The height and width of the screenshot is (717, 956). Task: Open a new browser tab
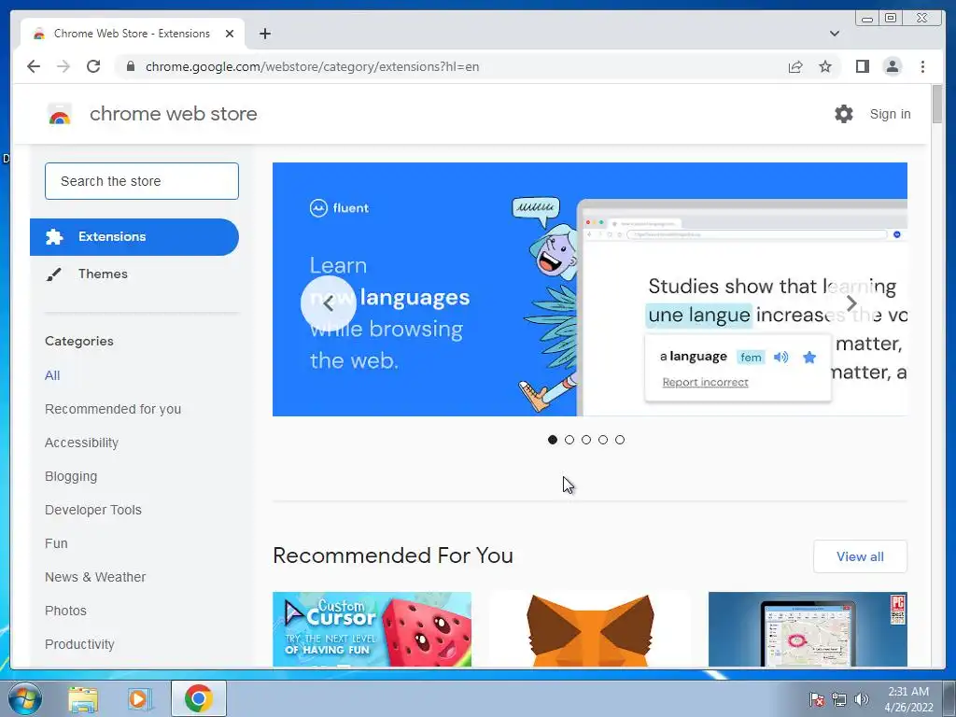pyautogui.click(x=264, y=34)
